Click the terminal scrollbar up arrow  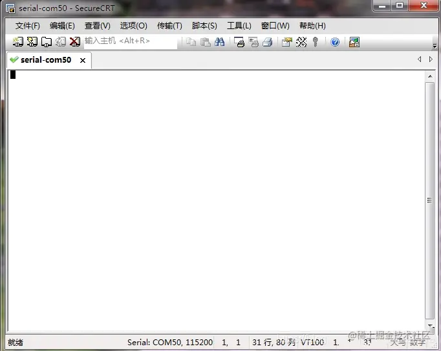(430, 76)
